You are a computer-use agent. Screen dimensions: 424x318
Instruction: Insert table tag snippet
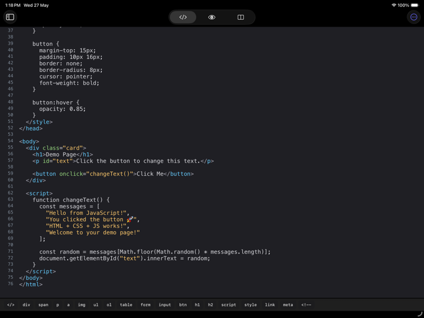pos(126,305)
